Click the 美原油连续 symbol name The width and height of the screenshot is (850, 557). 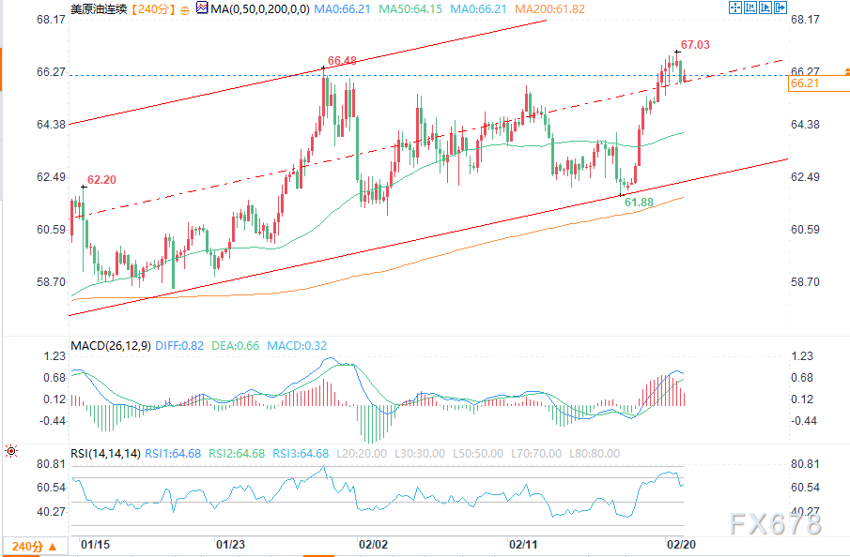coord(99,9)
